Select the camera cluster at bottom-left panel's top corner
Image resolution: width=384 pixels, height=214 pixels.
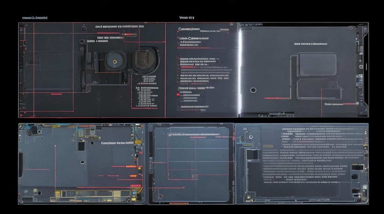[x=33, y=130]
